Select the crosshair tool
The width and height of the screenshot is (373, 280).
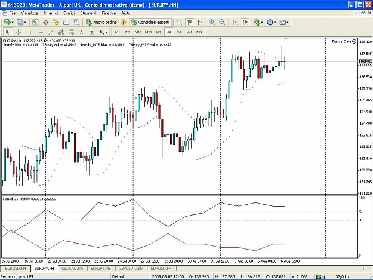18,32
